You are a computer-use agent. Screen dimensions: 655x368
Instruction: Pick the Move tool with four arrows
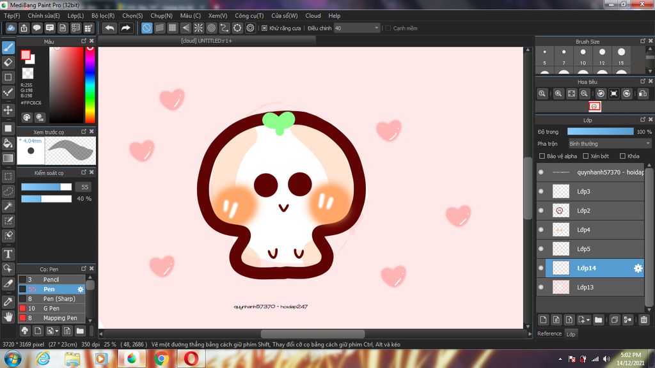(8, 110)
